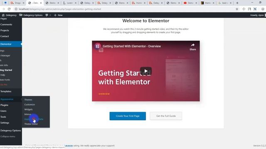The width and height of the screenshot is (266, 149).
Task: Open the video title Getting Started With Elementor - Overview
Action: [x=132, y=46]
